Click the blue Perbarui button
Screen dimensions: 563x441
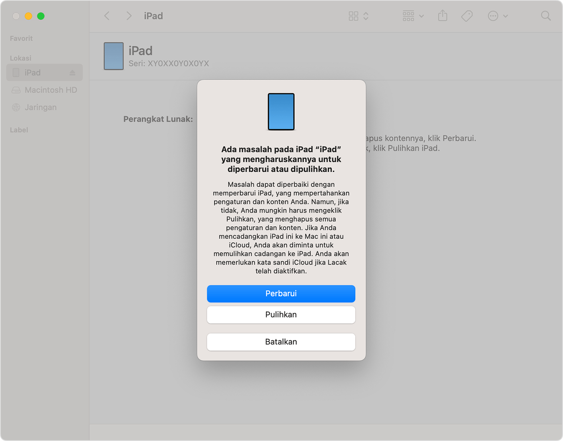(x=281, y=294)
